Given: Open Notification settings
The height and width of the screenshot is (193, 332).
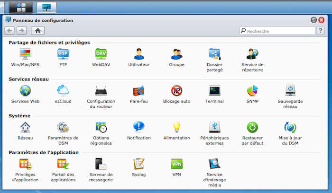Looking at the screenshot, I should click(x=139, y=127).
